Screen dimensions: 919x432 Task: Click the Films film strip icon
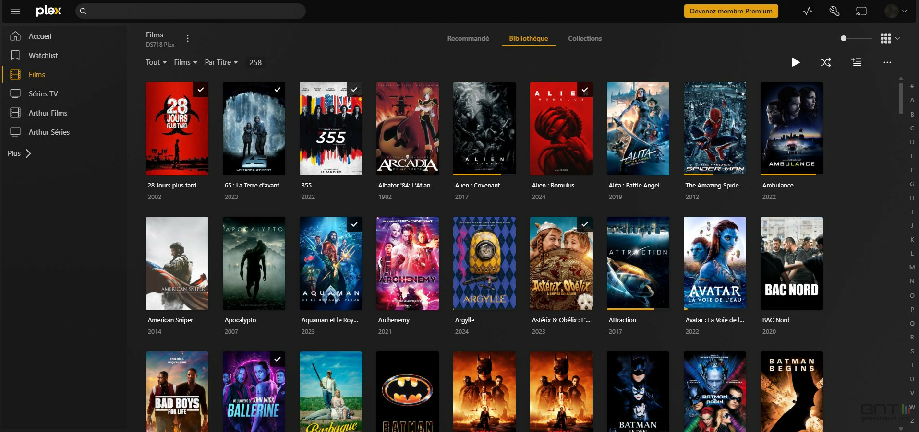pyautogui.click(x=15, y=74)
